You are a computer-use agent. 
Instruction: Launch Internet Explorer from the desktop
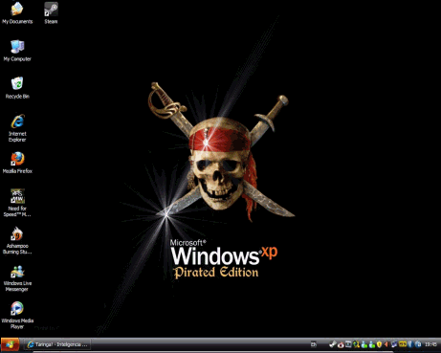(17, 128)
